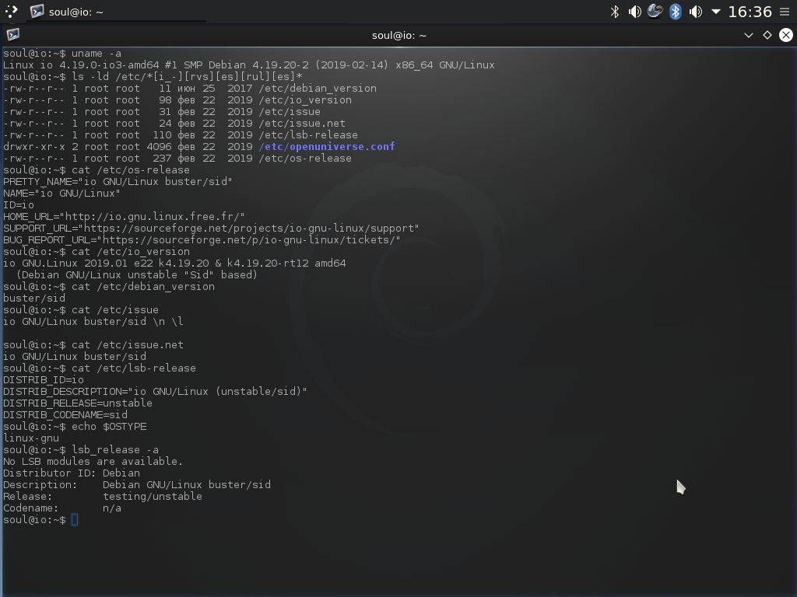
Task: Click the ls -ld /etc/ command line
Action: 153,77
